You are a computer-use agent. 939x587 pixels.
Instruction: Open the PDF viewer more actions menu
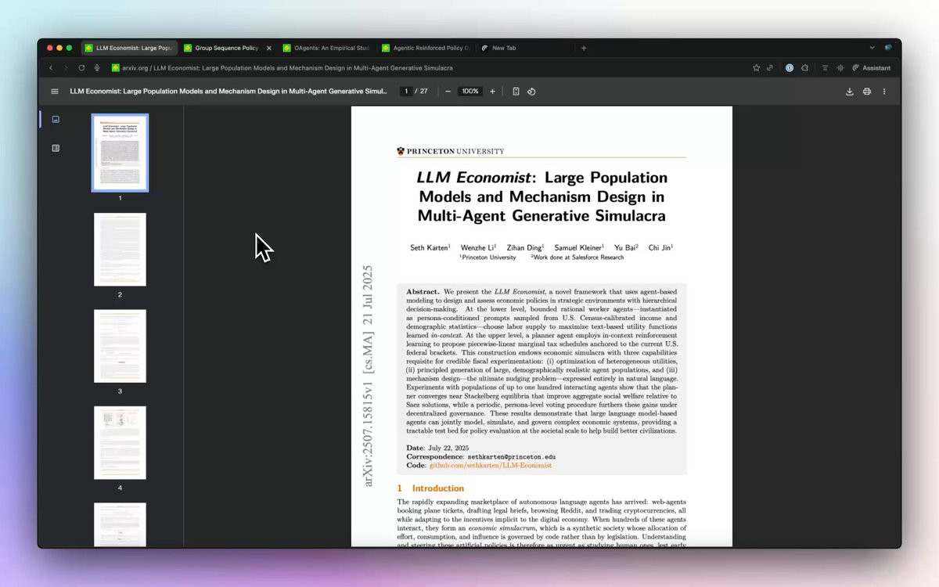click(x=884, y=92)
